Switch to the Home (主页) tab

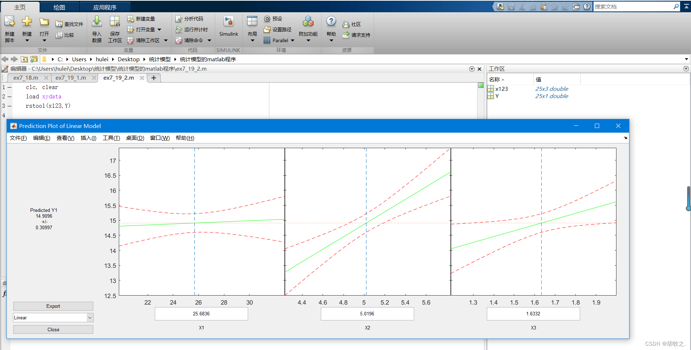click(20, 7)
